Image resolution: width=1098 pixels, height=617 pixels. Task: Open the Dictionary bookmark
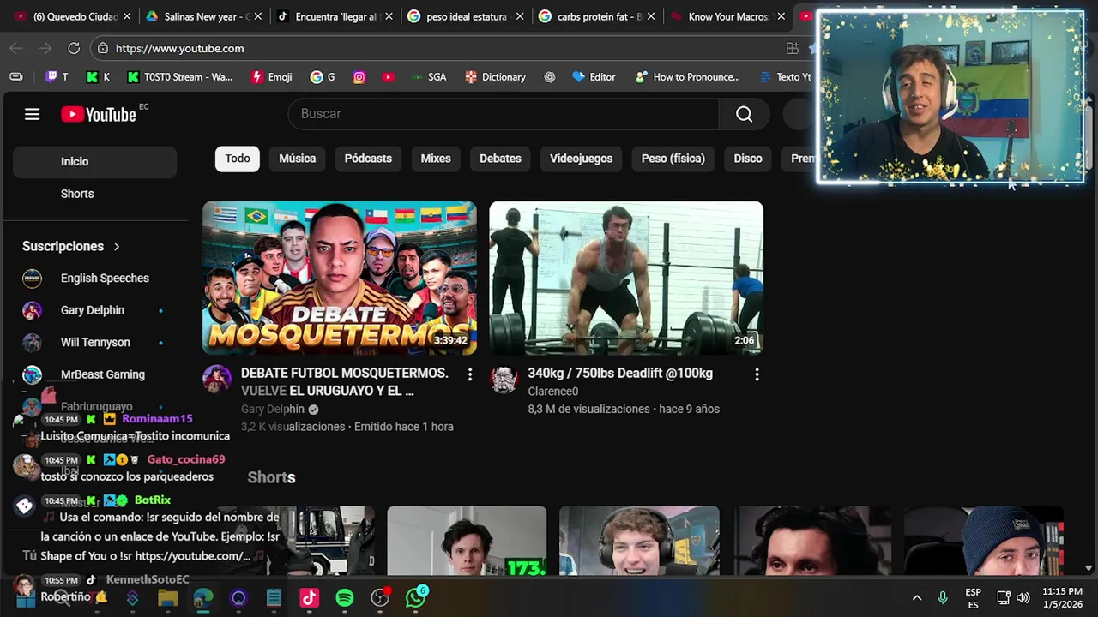coord(495,76)
